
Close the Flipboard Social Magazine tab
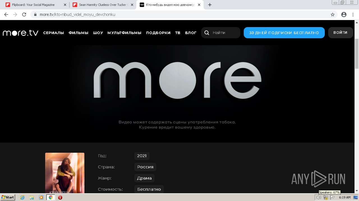(x=65, y=5)
